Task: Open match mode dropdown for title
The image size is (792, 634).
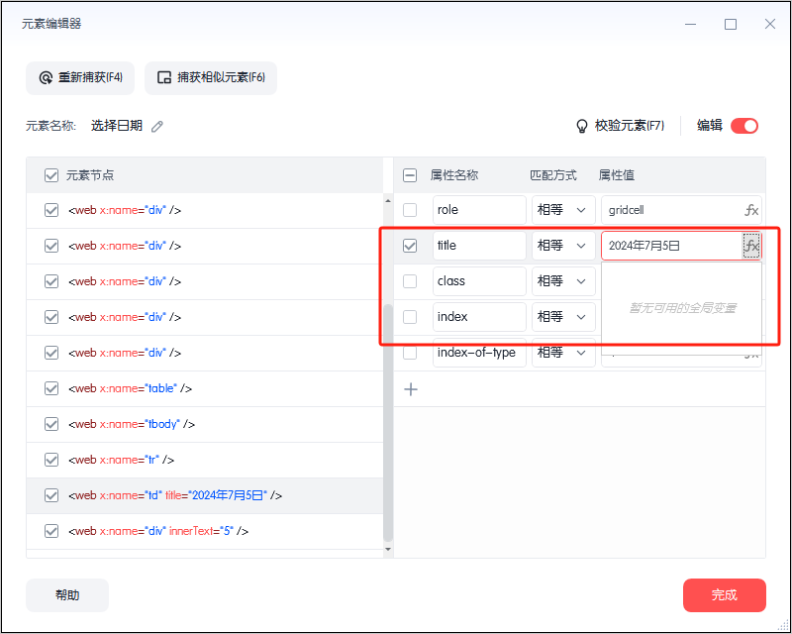Action: (x=563, y=246)
